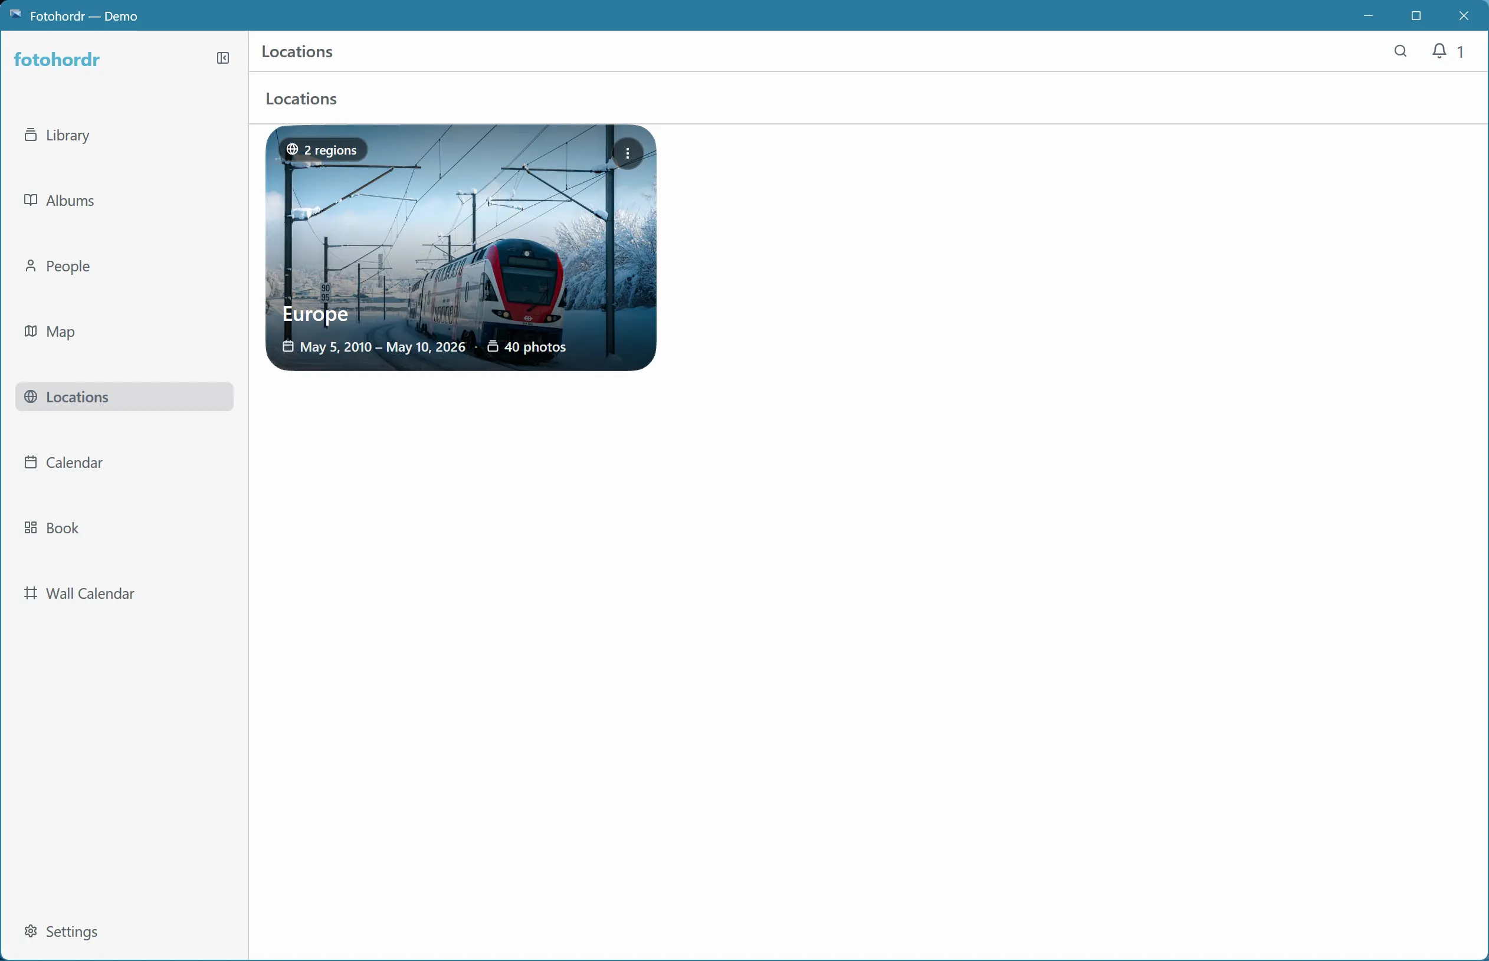Click the Wall Calendar frame icon
The width and height of the screenshot is (1489, 961).
[31, 593]
